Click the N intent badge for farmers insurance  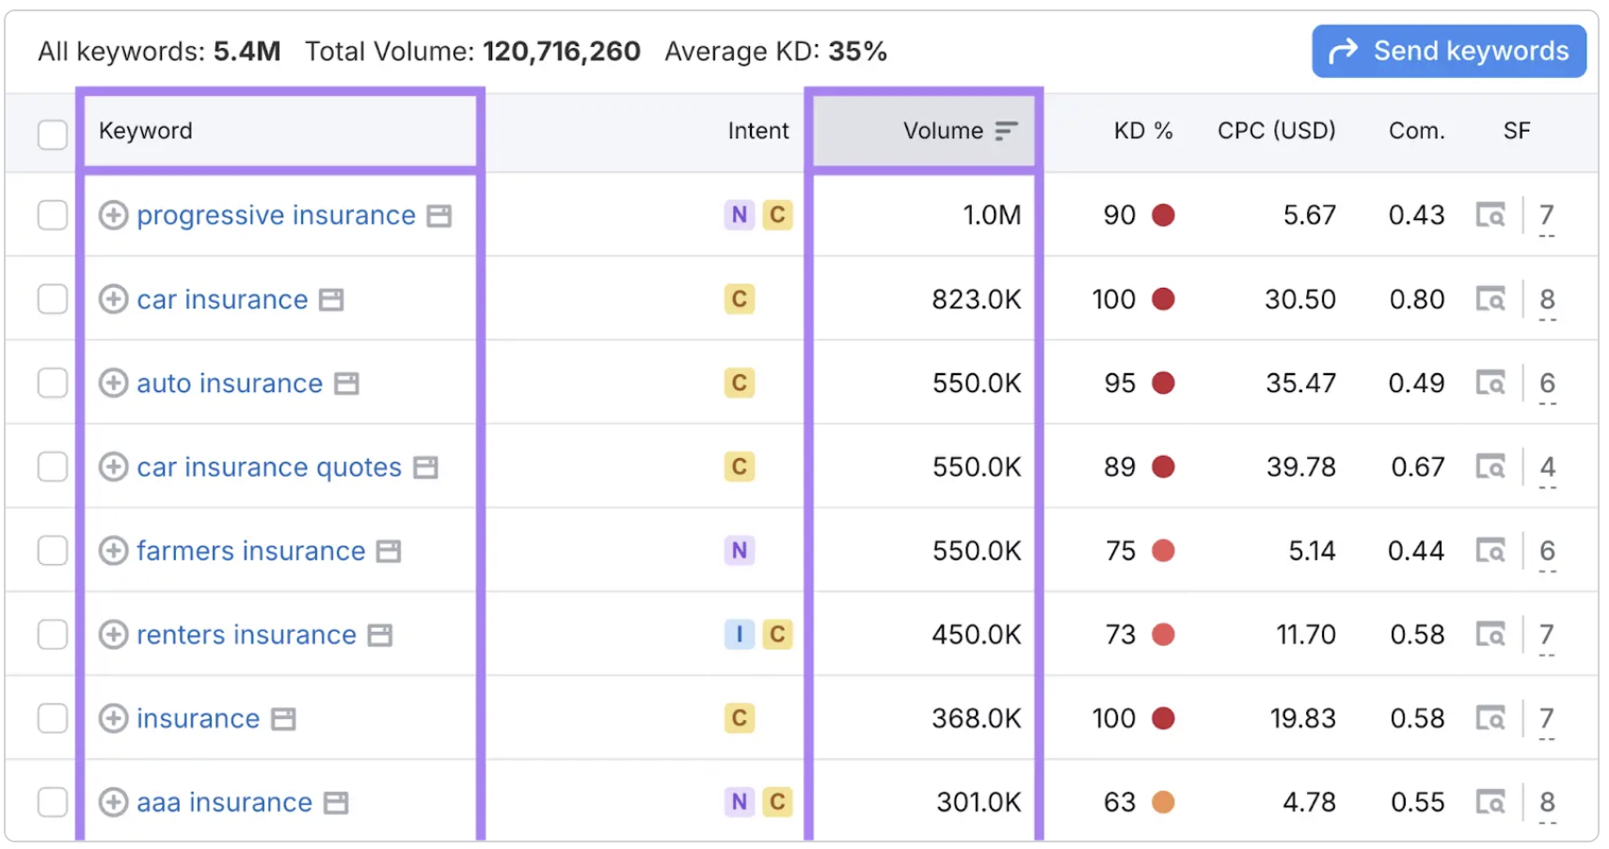(x=740, y=550)
